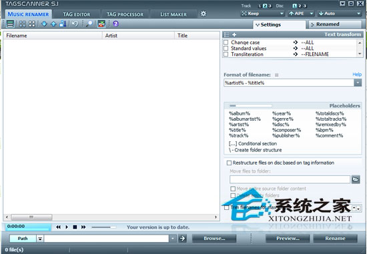The width and height of the screenshot is (367, 254).
Task: Open the Help link for filename format
Action: coord(357,75)
